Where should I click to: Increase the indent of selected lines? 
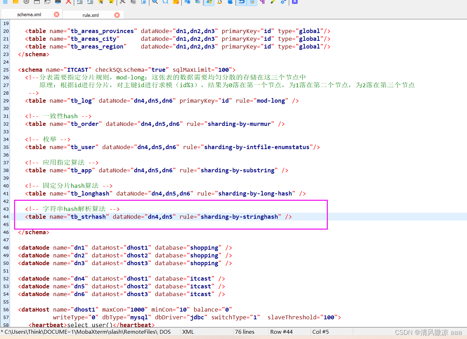[x=90, y=1]
